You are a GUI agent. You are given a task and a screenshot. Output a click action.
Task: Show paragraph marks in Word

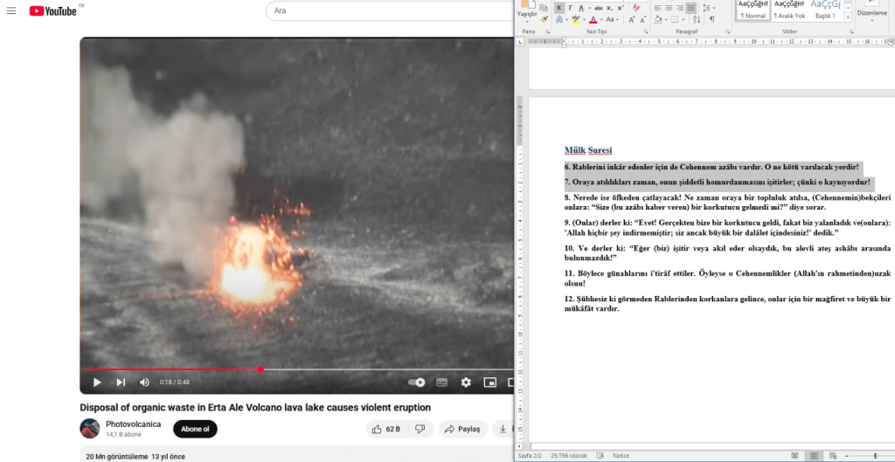[712, 19]
